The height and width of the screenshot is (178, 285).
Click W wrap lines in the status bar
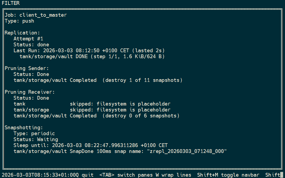[x=173, y=175]
